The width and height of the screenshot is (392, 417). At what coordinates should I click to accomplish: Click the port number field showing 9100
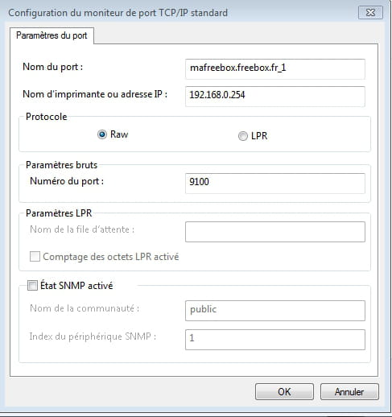point(275,184)
